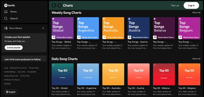
Task: Click arrow icon on Top Songs Belarus cover
Action: tap(155, 37)
